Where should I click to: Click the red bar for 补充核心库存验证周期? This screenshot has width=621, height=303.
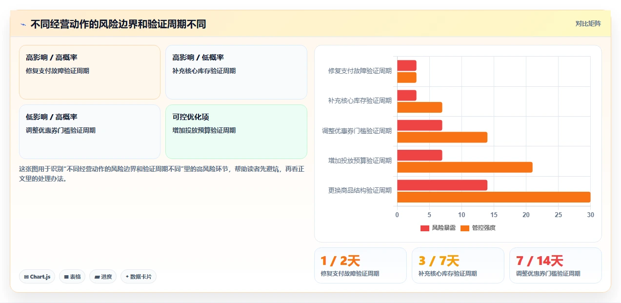click(x=407, y=95)
